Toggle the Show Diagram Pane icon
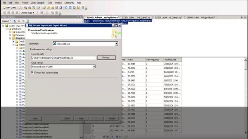 click(4, 13)
